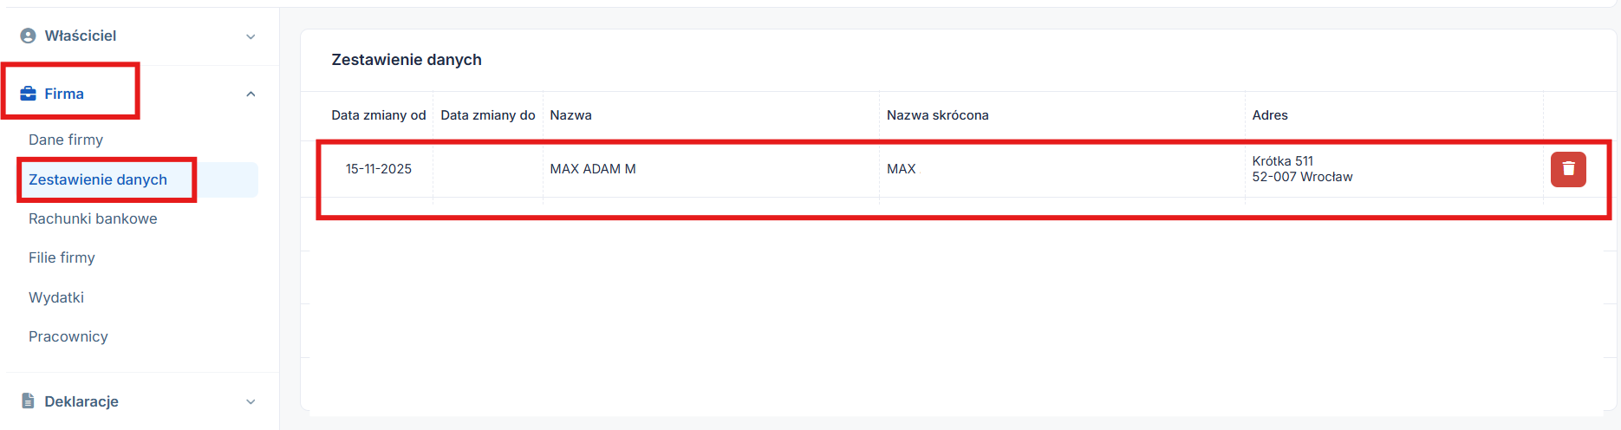Click the Data zmiany od header

coord(379,115)
